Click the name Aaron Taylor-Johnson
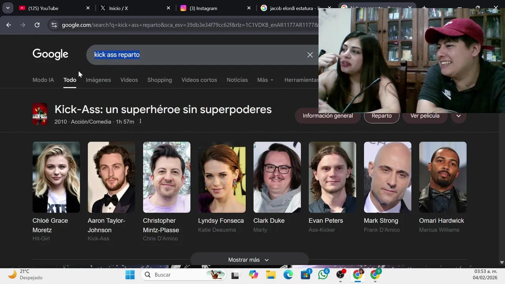 point(107,225)
